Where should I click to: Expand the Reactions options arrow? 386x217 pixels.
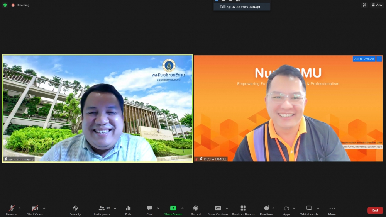pos(274,208)
